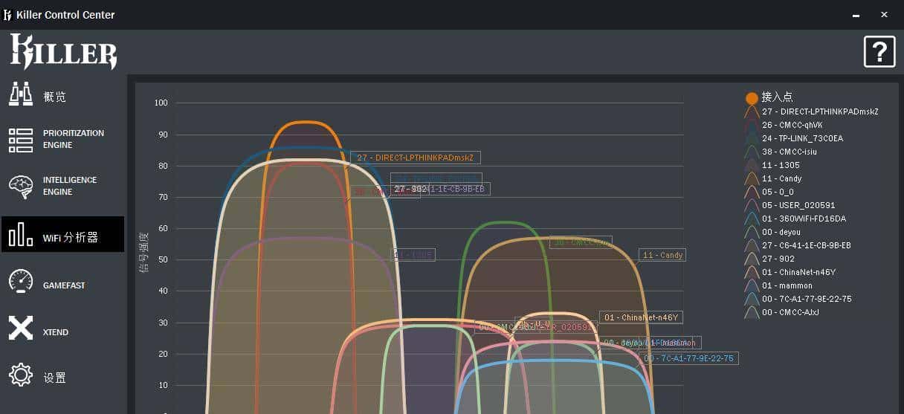This screenshot has width=904, height=414.
Task: Select legend entry 27 - C6-41-1E-CB-9B-EB
Action: point(807,245)
